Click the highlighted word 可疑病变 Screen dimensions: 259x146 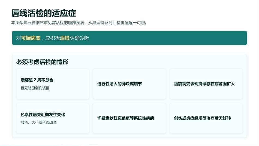[31, 38]
